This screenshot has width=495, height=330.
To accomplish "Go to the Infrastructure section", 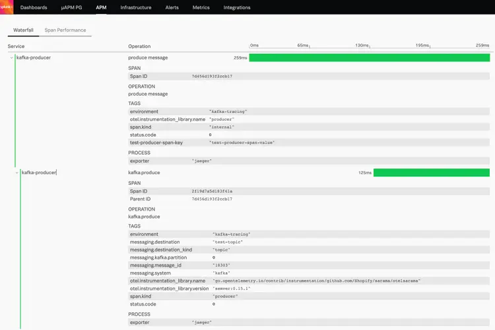I will pyautogui.click(x=135, y=8).
